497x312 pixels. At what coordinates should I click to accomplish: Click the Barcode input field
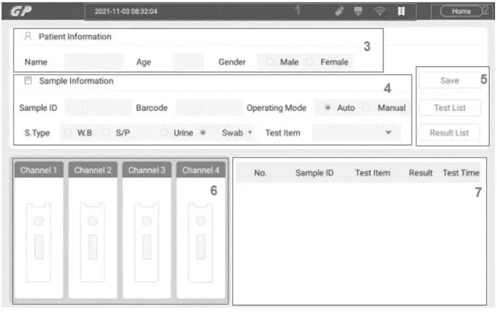pos(209,107)
